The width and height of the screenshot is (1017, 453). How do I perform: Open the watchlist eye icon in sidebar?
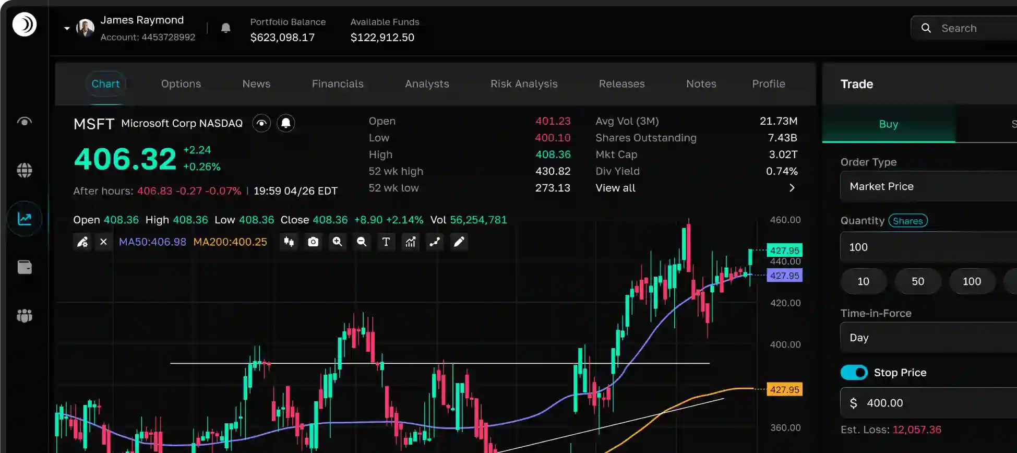25,122
